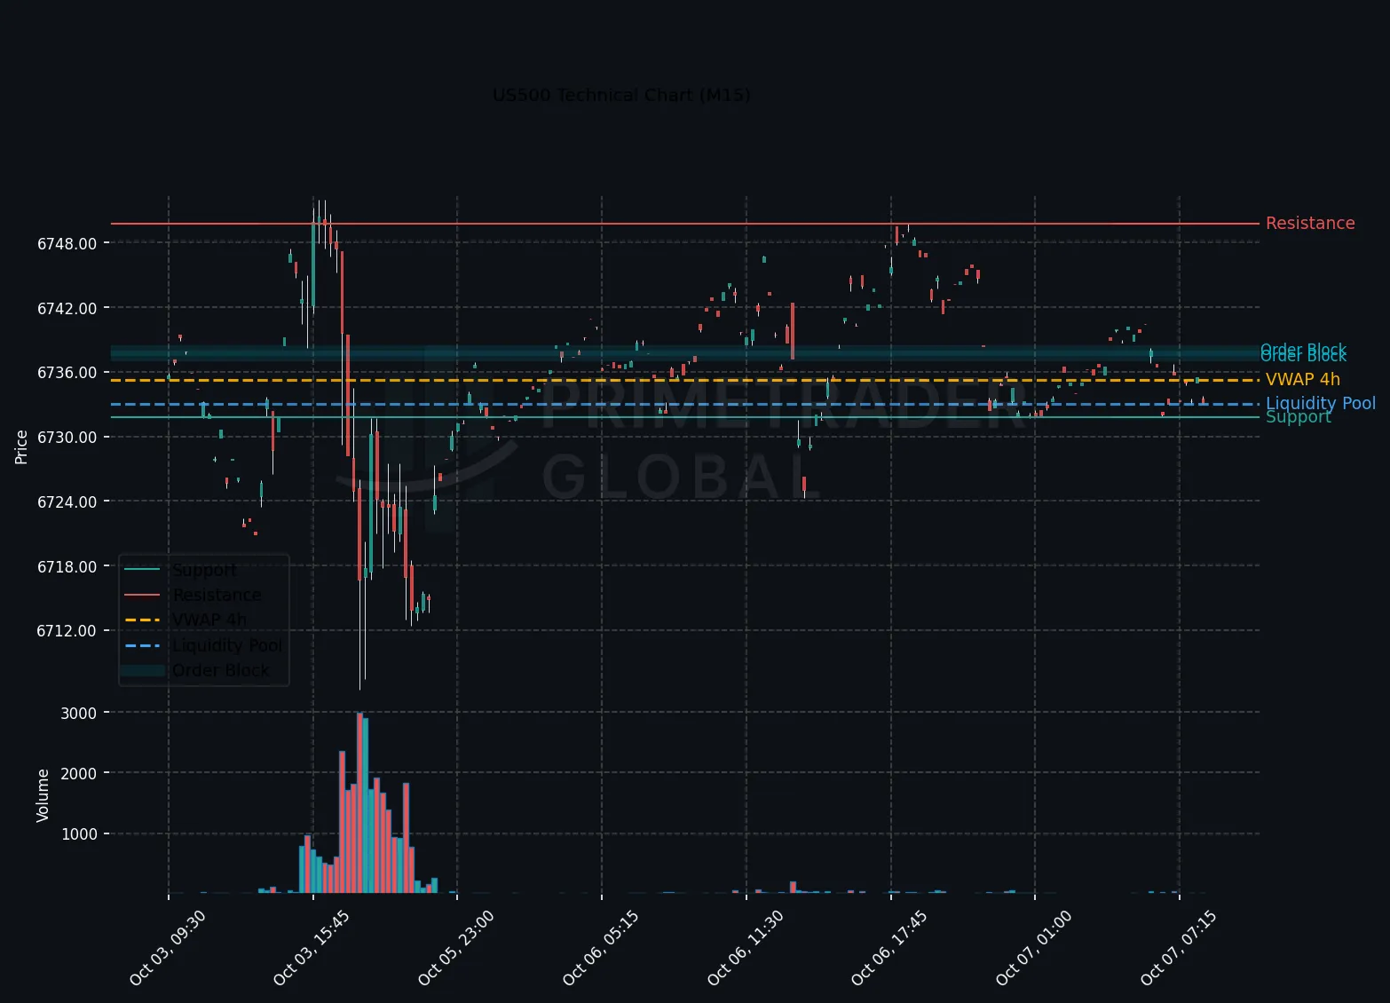Select the 6718.00 price axis value
Viewport: 1390px width, 1003px height.
coord(67,566)
